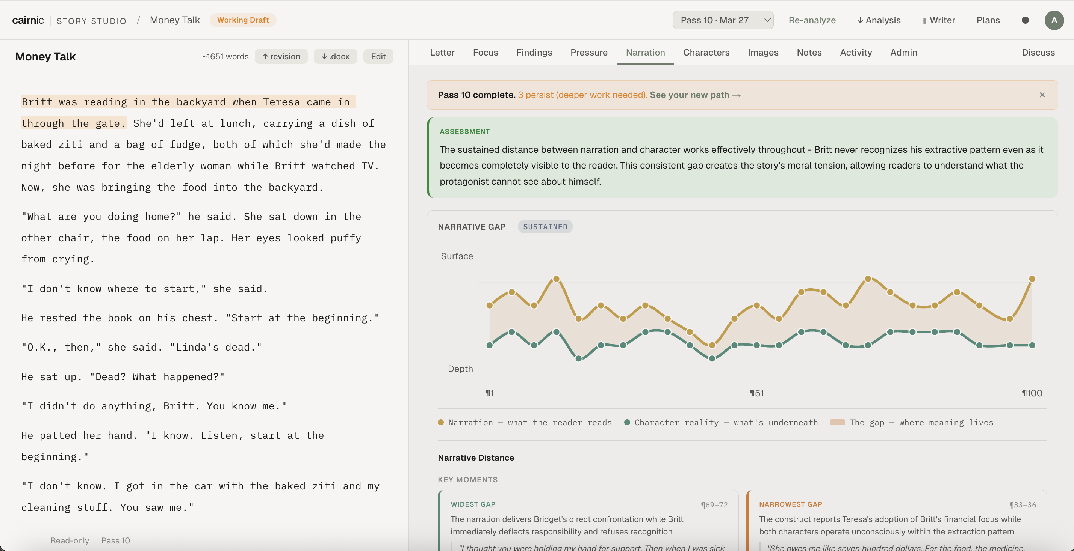The width and height of the screenshot is (1074, 551).
Task: Click Re-analyze in the header
Action: pyautogui.click(x=812, y=20)
